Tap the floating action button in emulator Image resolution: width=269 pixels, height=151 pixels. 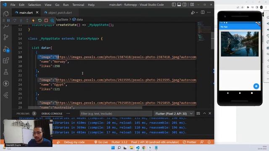click(x=256, y=86)
